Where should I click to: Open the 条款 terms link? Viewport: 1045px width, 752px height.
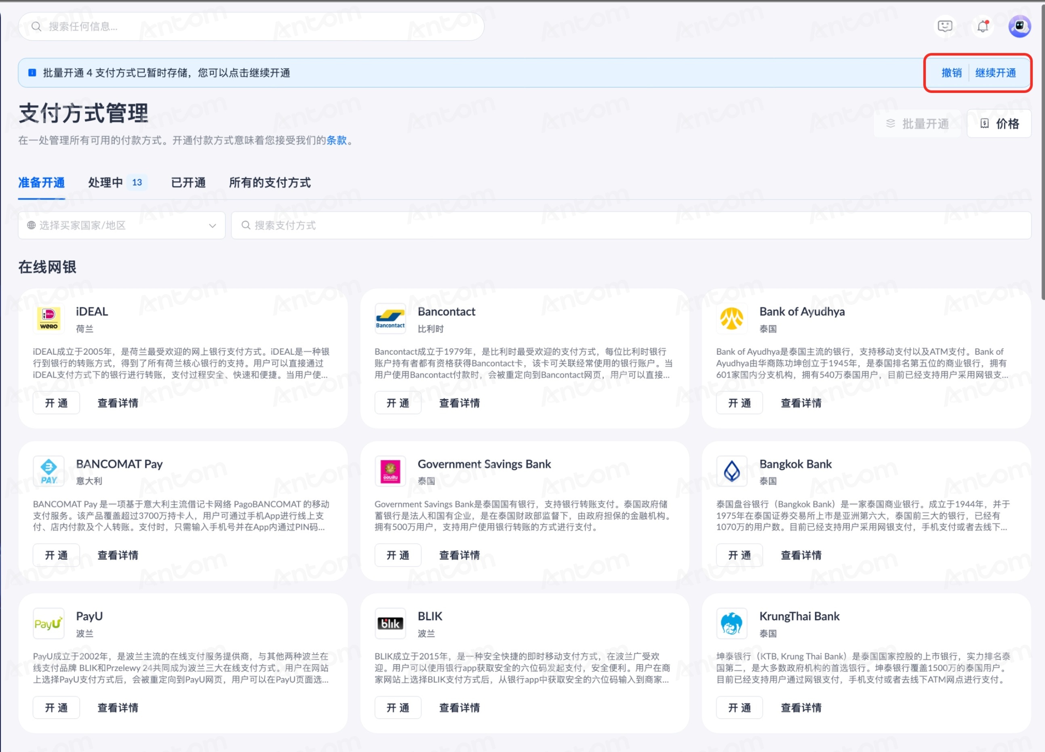click(x=336, y=141)
